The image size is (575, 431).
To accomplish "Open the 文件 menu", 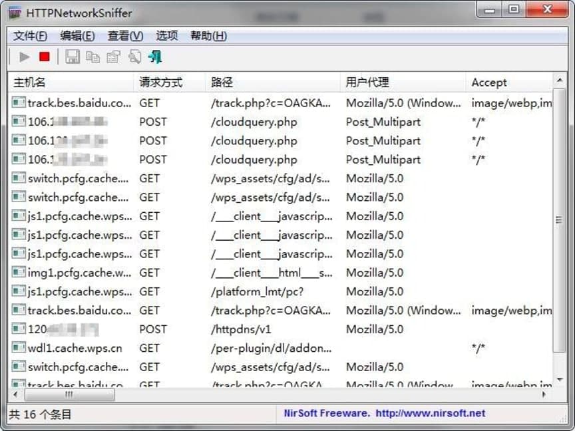I will point(29,36).
